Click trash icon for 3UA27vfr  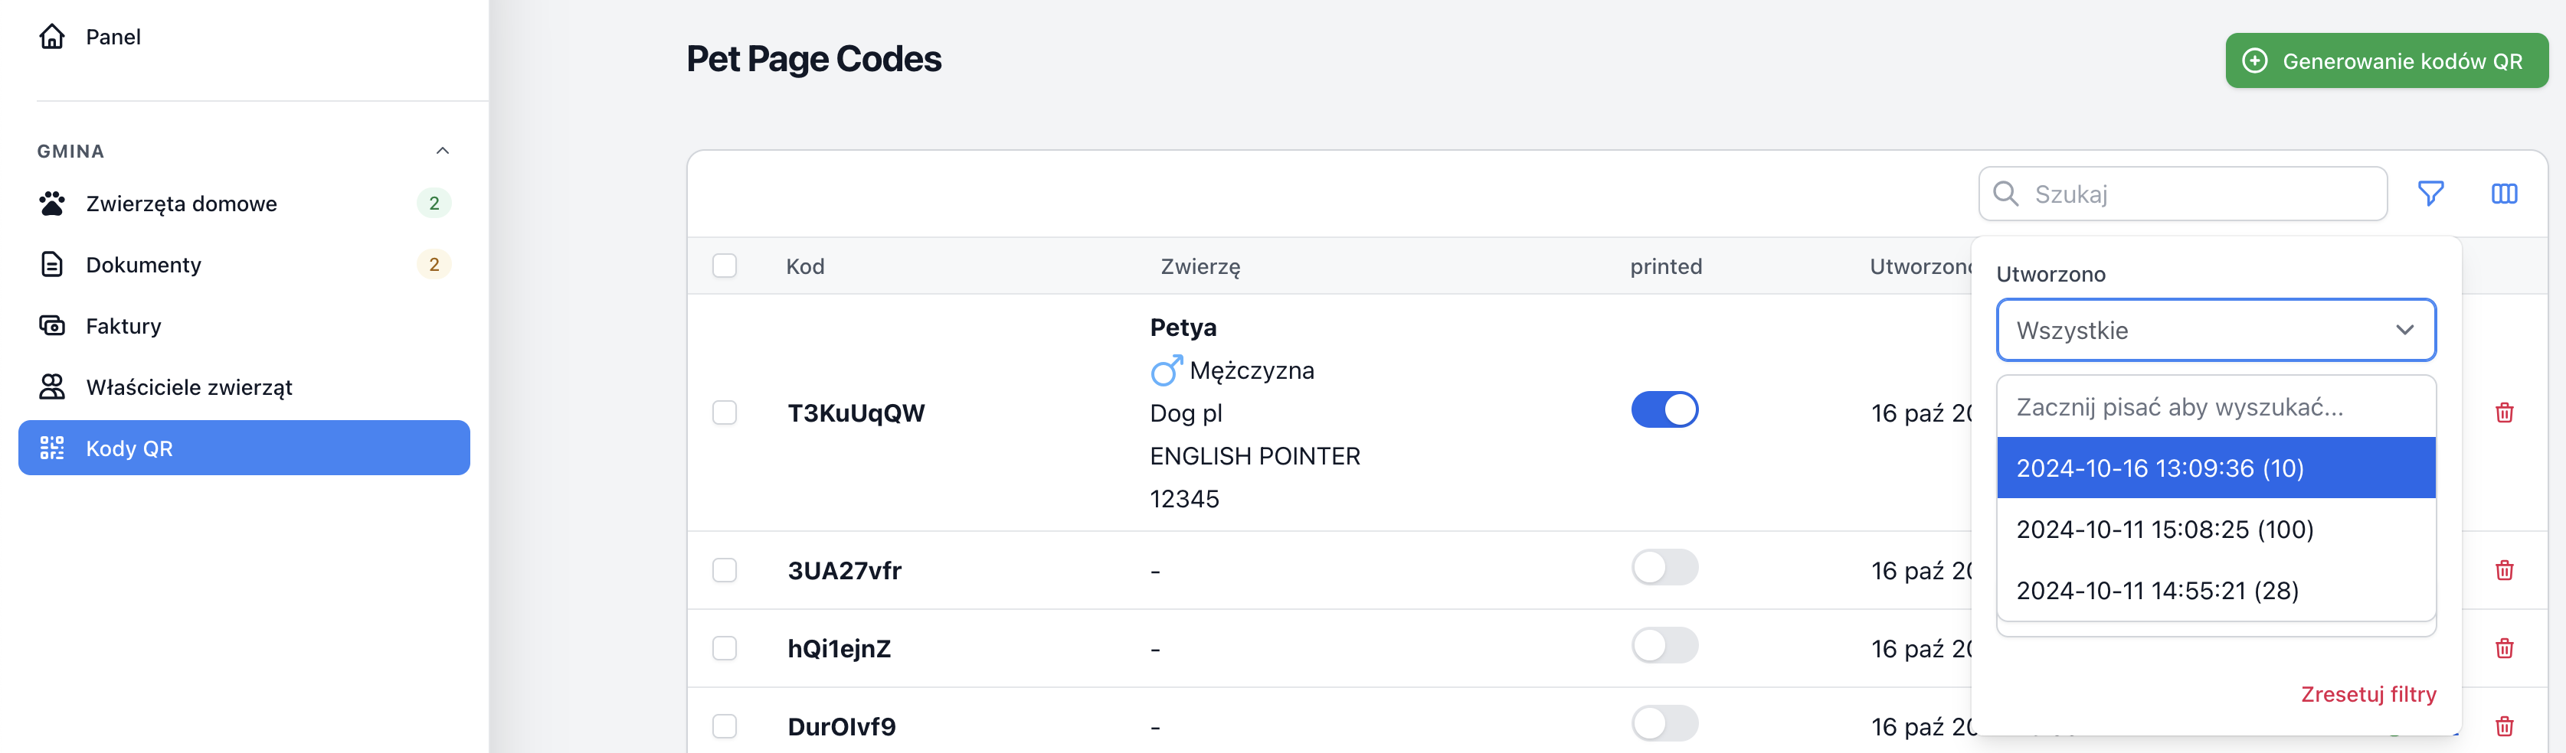click(2503, 570)
